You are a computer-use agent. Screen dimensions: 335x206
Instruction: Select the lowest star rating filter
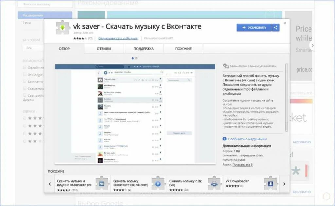click(x=25, y=141)
